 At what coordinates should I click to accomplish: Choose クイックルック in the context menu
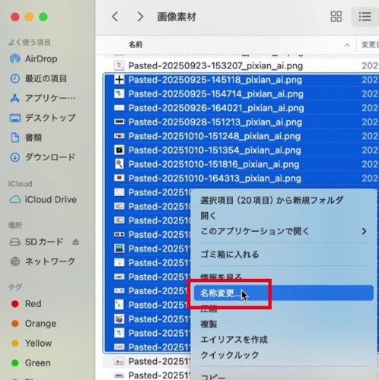click(x=230, y=355)
